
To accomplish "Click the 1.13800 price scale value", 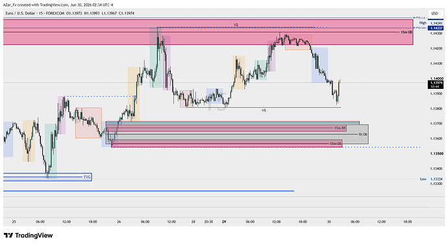I will pyautogui.click(x=436, y=108).
